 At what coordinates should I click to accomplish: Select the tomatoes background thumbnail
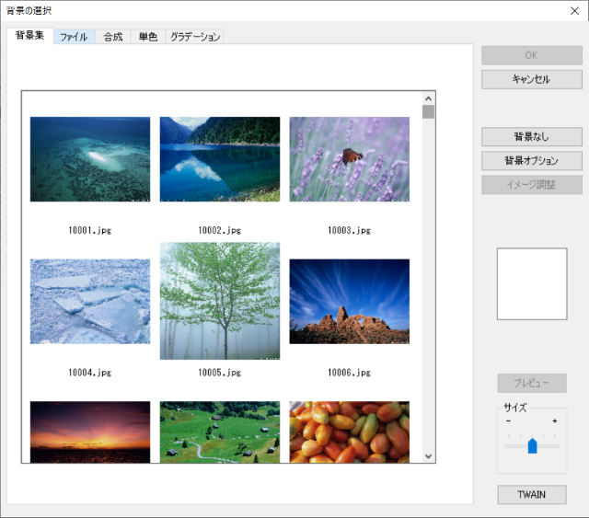point(350,432)
